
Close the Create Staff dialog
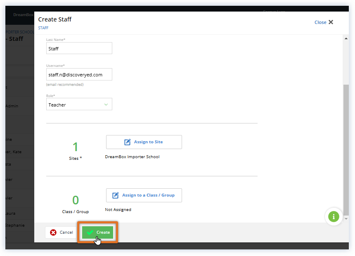coord(324,22)
